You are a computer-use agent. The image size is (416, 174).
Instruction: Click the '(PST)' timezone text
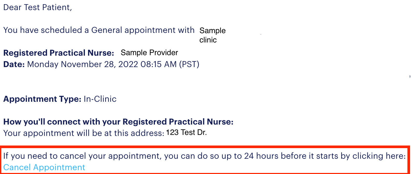(189, 64)
